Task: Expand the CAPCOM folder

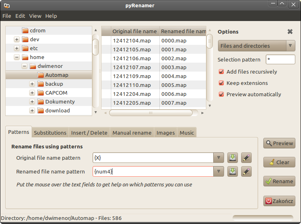Action: pos(32,93)
